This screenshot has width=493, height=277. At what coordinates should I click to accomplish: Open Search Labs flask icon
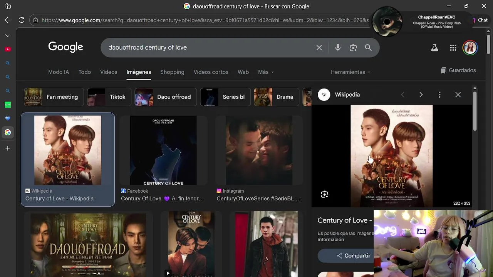coord(434,48)
